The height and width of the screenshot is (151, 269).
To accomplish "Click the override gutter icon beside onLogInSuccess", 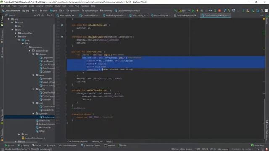I will pyautogui.click(x=62, y=25).
